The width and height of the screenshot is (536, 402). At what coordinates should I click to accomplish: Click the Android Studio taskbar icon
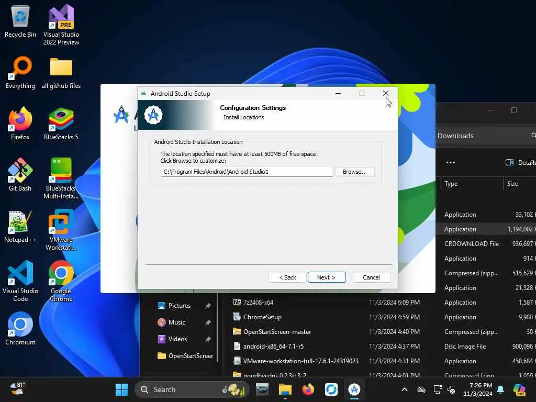pos(354,389)
